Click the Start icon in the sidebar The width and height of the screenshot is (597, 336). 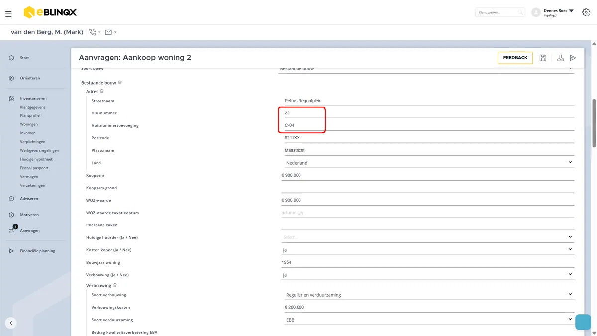(11, 58)
